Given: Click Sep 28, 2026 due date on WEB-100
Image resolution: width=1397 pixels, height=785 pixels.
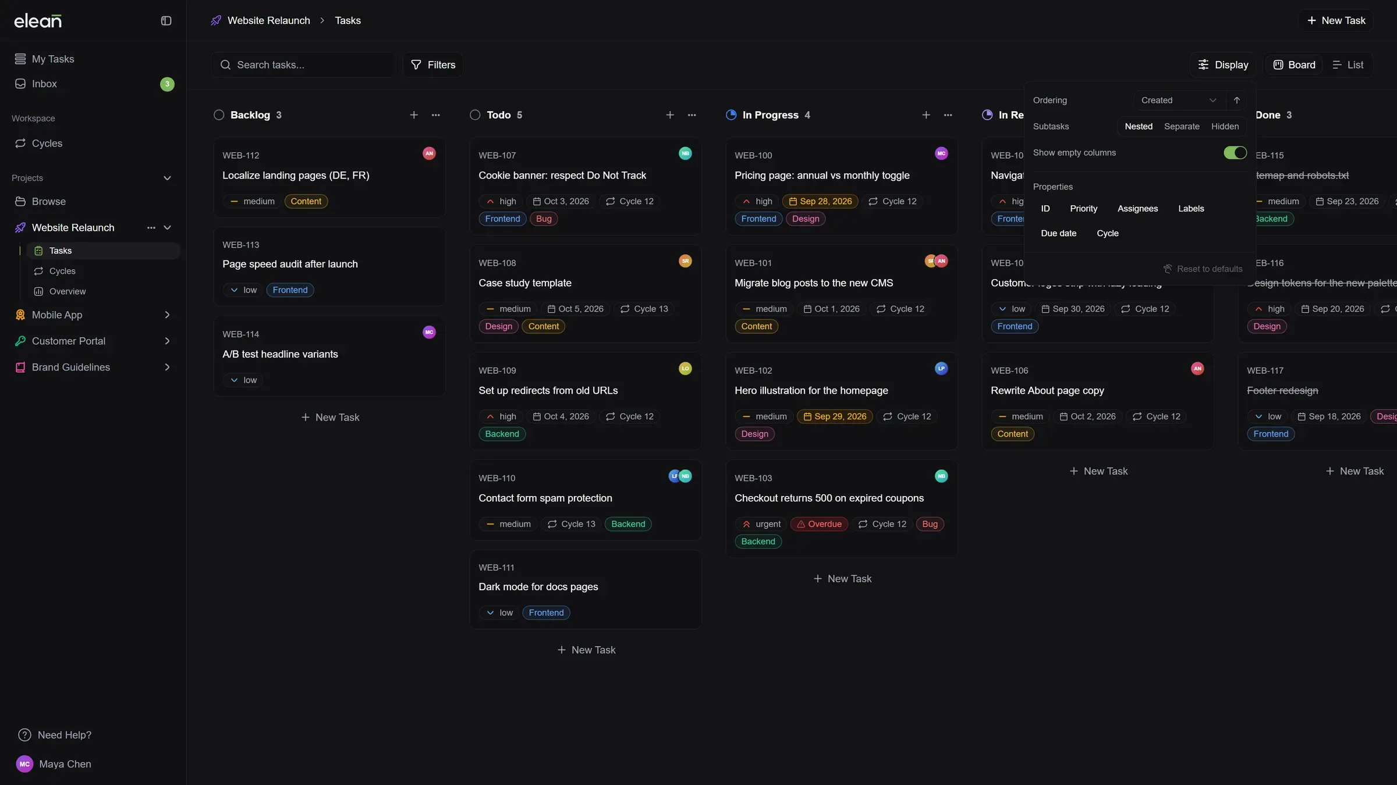Looking at the screenshot, I should click(820, 201).
